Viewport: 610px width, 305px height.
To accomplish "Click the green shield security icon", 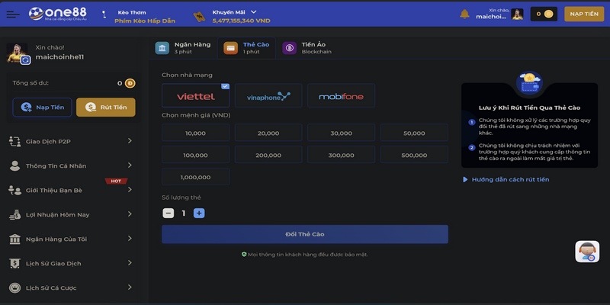I will point(244,255).
